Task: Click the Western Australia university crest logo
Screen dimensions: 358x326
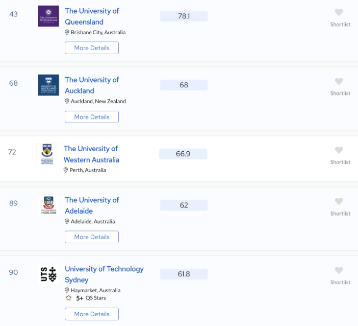Action: 47,154
